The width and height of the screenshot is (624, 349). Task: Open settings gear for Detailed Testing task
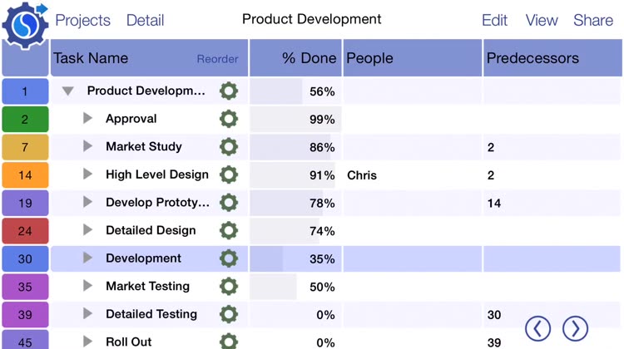pyautogui.click(x=229, y=314)
